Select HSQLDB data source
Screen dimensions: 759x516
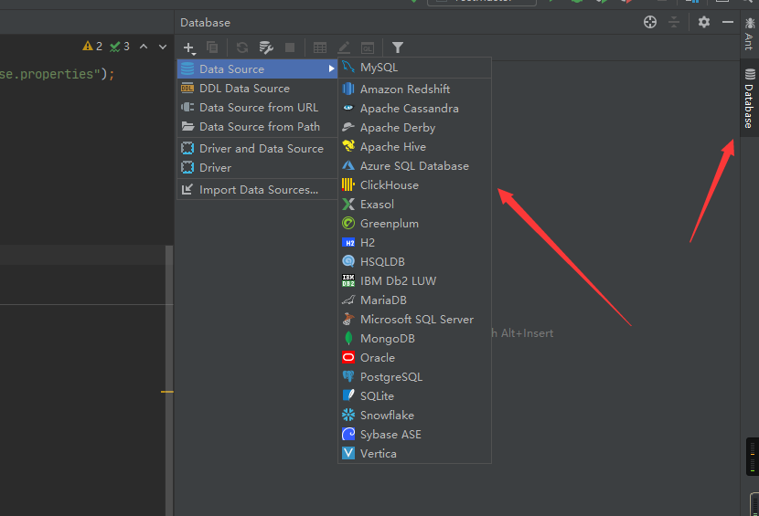click(x=415, y=261)
